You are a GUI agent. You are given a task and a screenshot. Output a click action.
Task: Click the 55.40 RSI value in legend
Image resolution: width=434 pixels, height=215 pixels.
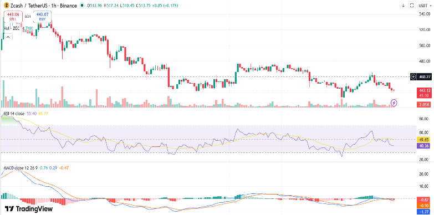32,114
